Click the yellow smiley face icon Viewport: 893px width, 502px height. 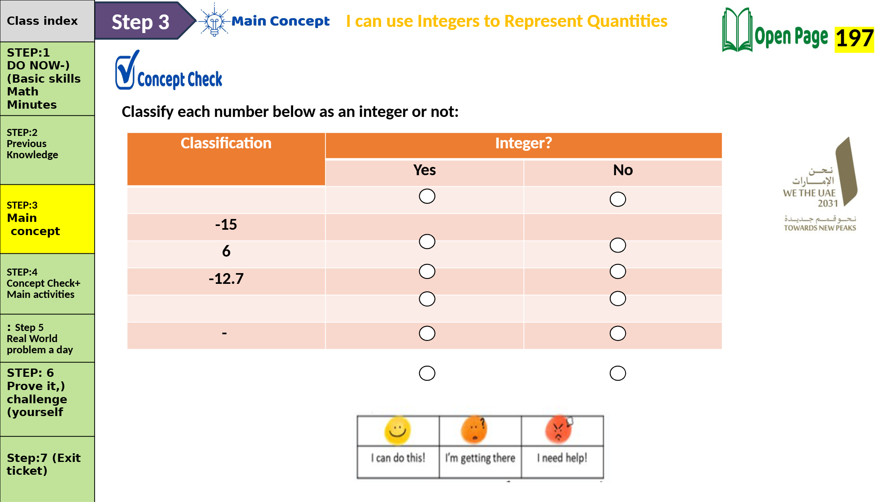click(397, 431)
